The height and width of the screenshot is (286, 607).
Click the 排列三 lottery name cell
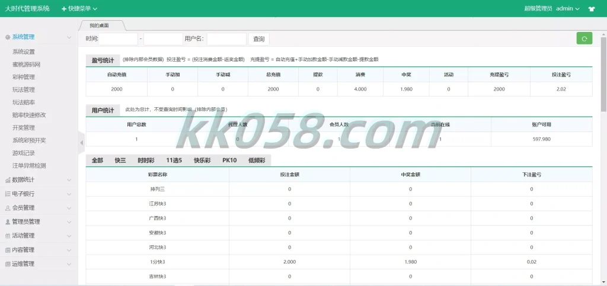click(x=158, y=189)
